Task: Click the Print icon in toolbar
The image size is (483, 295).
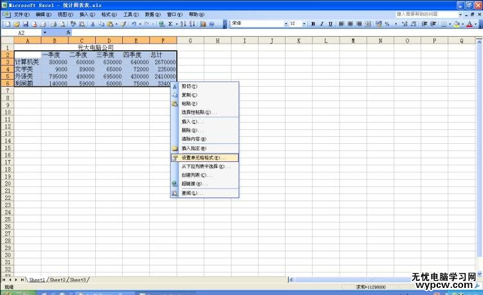Action: (x=53, y=24)
